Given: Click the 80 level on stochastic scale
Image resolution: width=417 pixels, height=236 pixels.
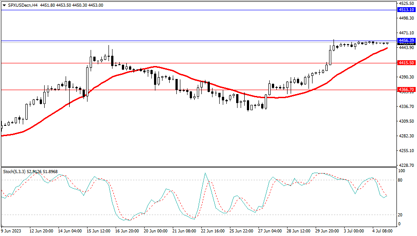Looking at the screenshot, I should (x=401, y=180).
